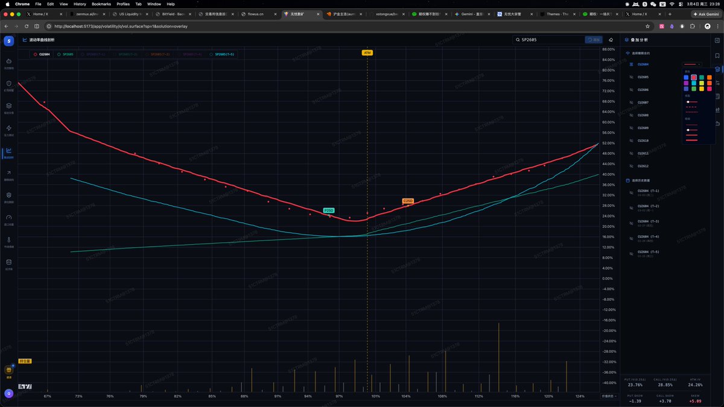Open the purple user avatar at sidebar bottom
This screenshot has width=724, height=407.
click(x=8, y=393)
